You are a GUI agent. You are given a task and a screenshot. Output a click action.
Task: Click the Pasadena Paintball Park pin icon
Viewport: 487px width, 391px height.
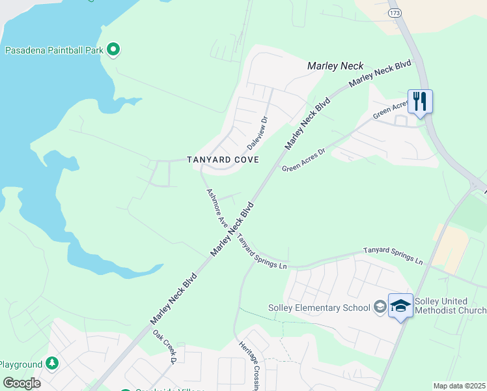coord(113,50)
